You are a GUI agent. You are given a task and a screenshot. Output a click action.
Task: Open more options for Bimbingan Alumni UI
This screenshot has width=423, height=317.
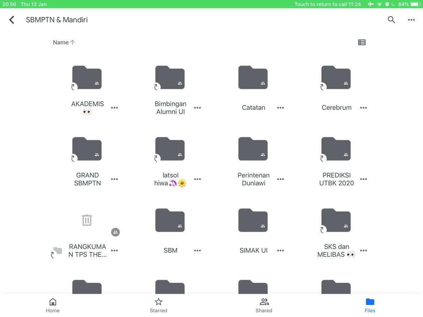[x=197, y=108]
